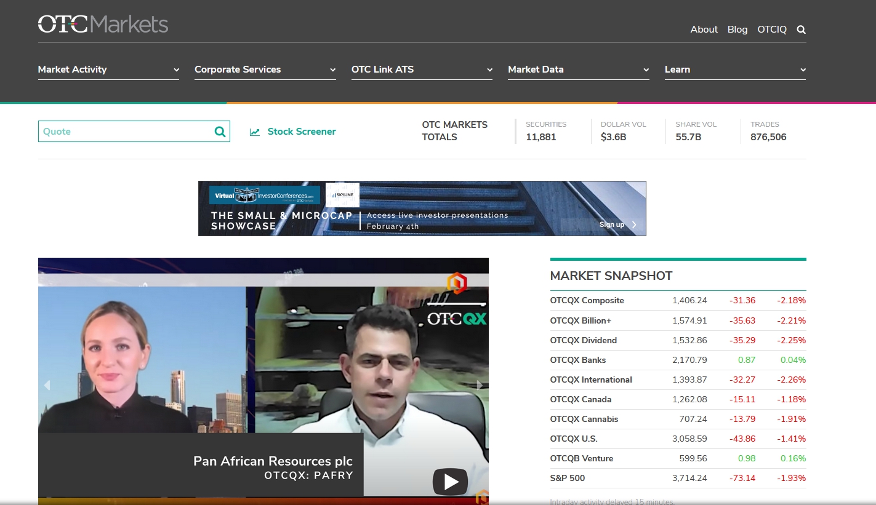876x505 pixels.
Task: Open the Blog link
Action: pos(737,30)
